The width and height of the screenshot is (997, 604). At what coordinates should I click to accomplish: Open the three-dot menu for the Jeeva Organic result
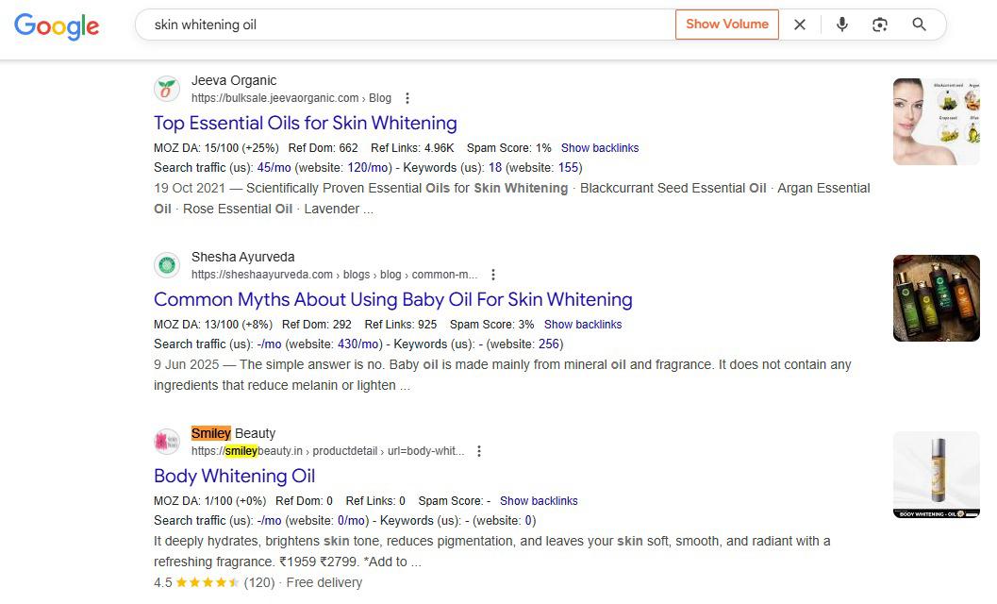click(407, 98)
